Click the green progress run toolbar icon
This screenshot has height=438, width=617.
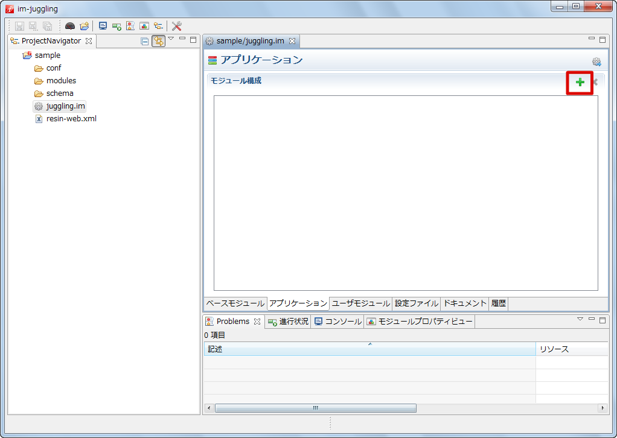point(117,26)
